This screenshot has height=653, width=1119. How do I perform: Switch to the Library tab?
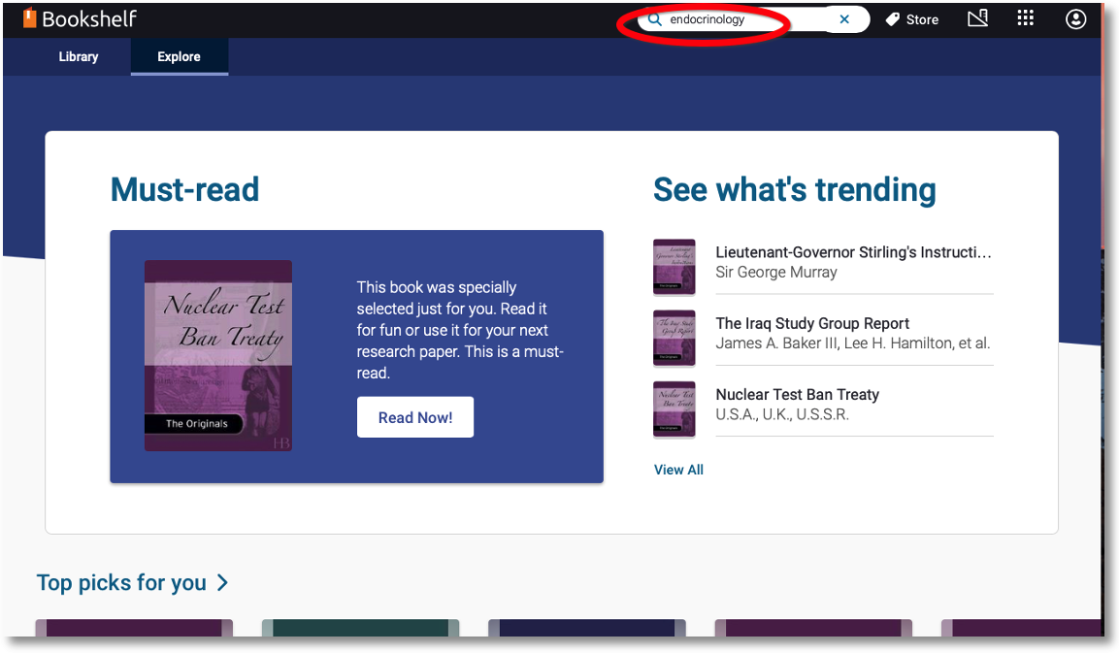click(x=79, y=56)
